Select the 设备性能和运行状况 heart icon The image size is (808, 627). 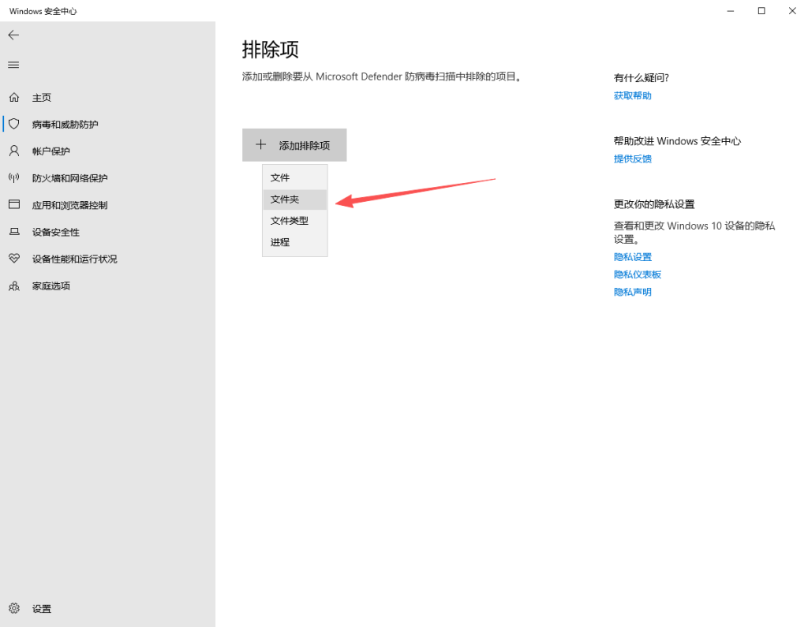[13, 259]
